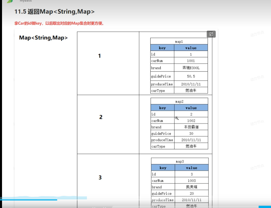The image size is (271, 208).
Task: Click map2's produceTime value '2010/11/11'
Action: pyautogui.click(x=191, y=140)
